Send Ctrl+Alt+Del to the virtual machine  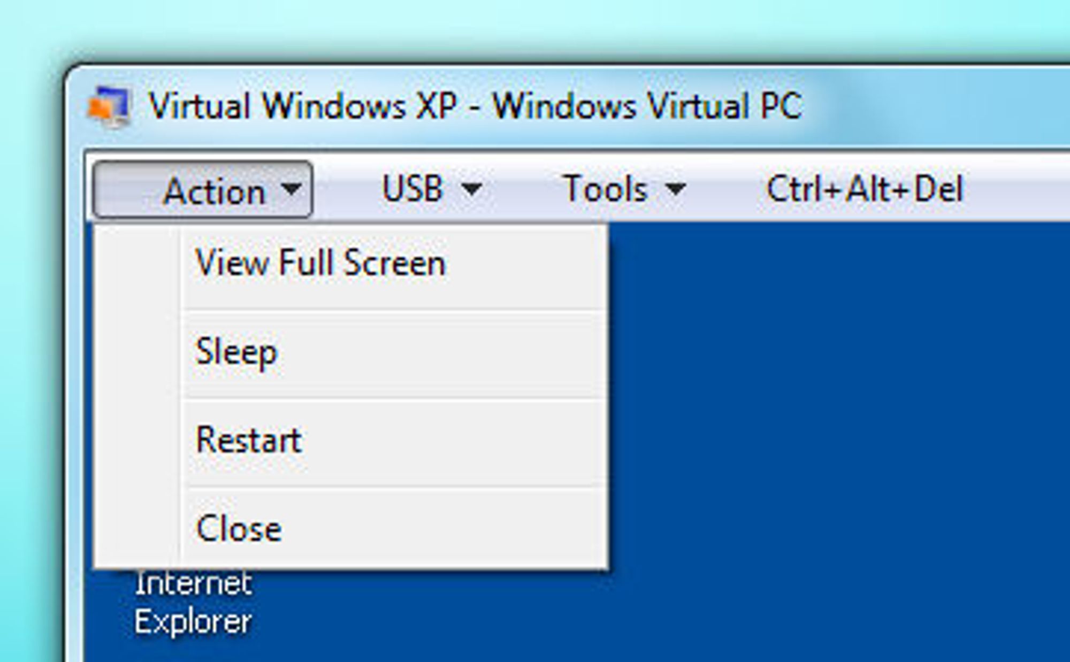(x=865, y=189)
